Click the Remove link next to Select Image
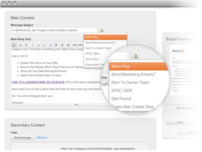 click(42, 137)
